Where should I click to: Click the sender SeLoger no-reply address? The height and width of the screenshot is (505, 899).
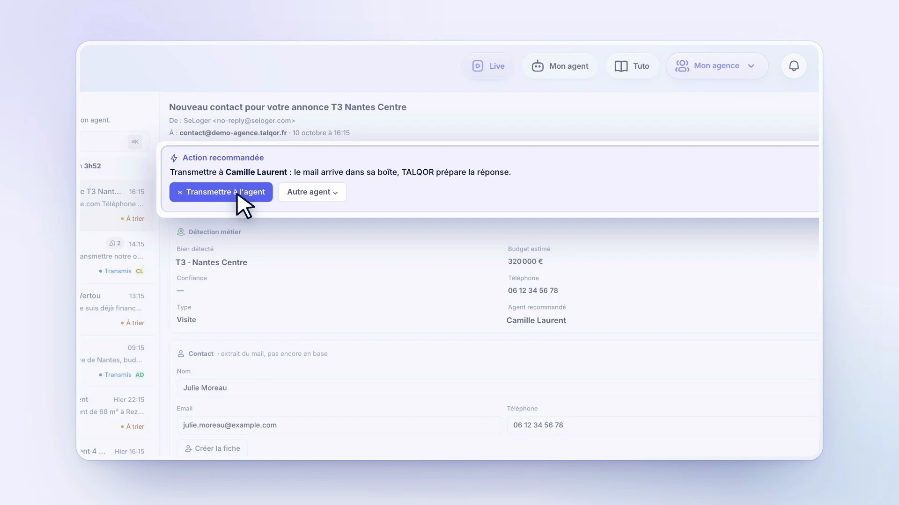(x=239, y=121)
